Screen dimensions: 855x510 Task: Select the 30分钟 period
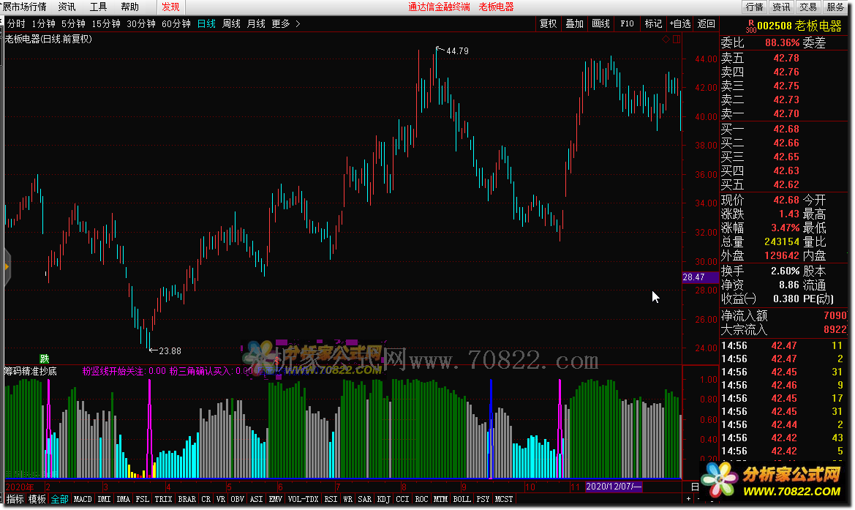(140, 23)
